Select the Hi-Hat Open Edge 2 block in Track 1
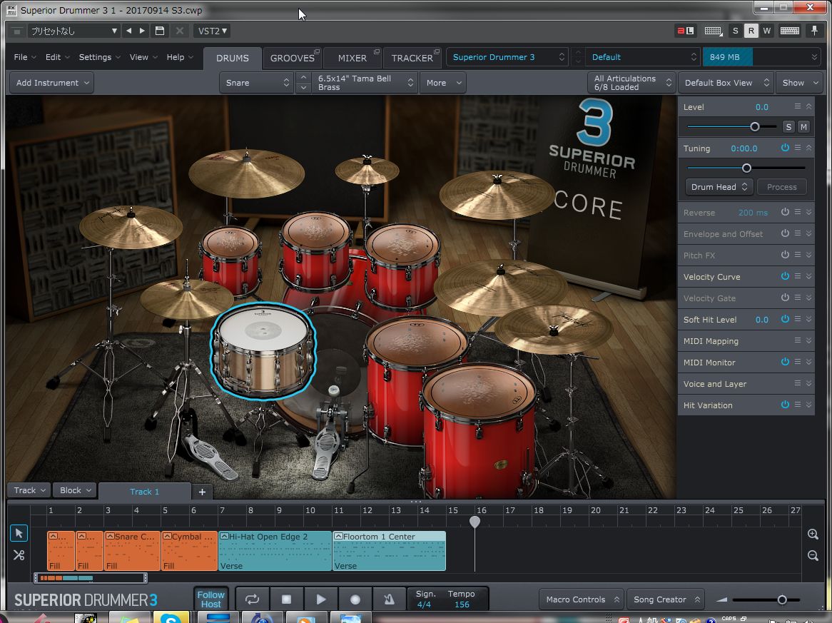Viewport: 832px width, 623px height. click(275, 551)
